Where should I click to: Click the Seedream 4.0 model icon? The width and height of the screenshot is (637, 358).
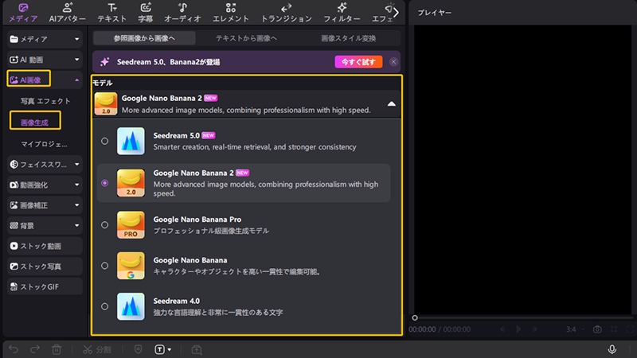point(131,306)
